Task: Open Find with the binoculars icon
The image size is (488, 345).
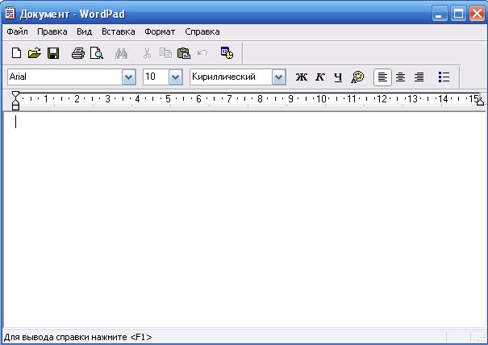Action: pyautogui.click(x=121, y=53)
